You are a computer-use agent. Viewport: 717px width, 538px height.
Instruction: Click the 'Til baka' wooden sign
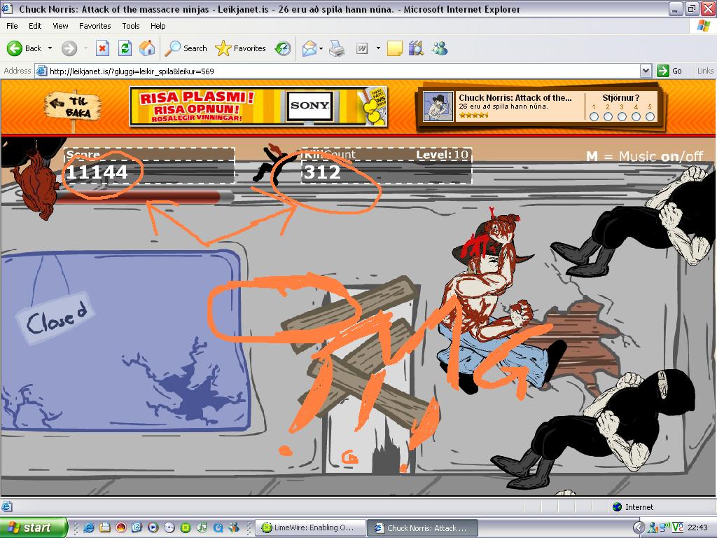72,107
